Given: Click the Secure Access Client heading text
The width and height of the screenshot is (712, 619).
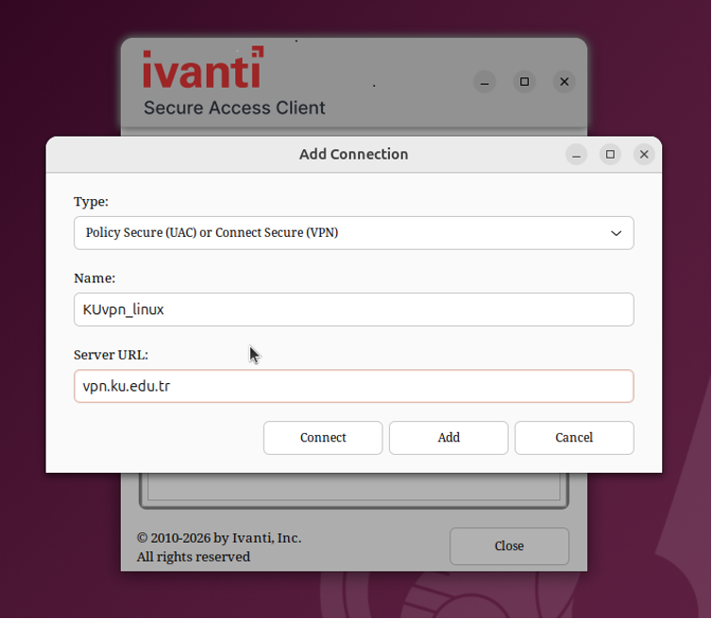Looking at the screenshot, I should [234, 108].
